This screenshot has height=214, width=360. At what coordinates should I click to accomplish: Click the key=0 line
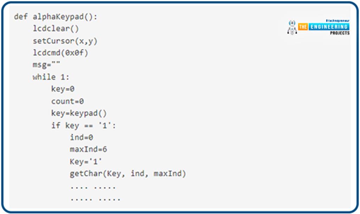[63, 89]
